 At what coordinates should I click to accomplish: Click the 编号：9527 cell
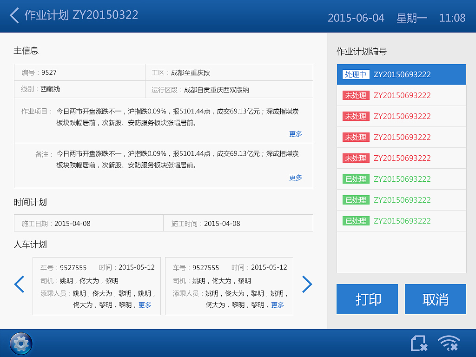point(80,72)
